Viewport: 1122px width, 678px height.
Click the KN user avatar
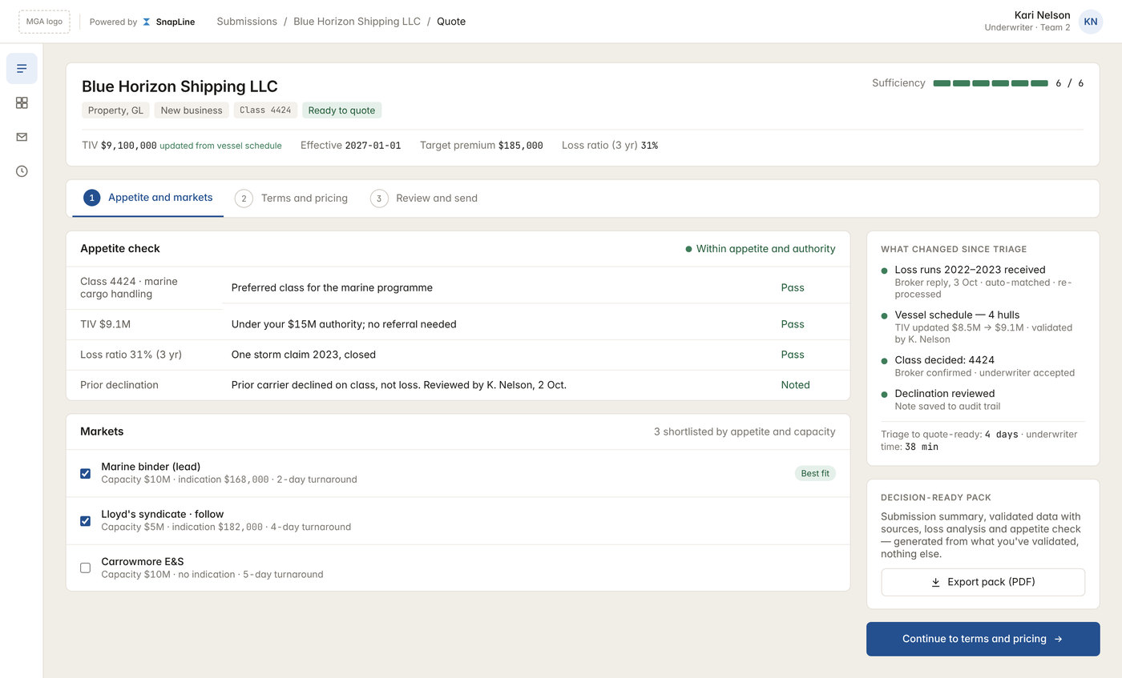coord(1090,22)
